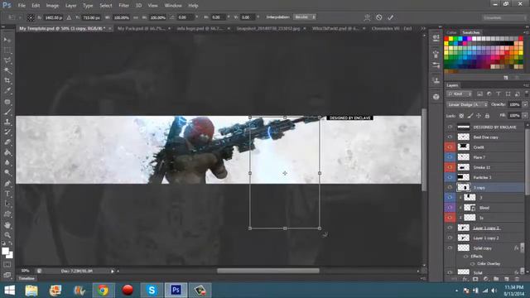
Task: Click the red swatch in Swatches
Action: click(x=446, y=39)
